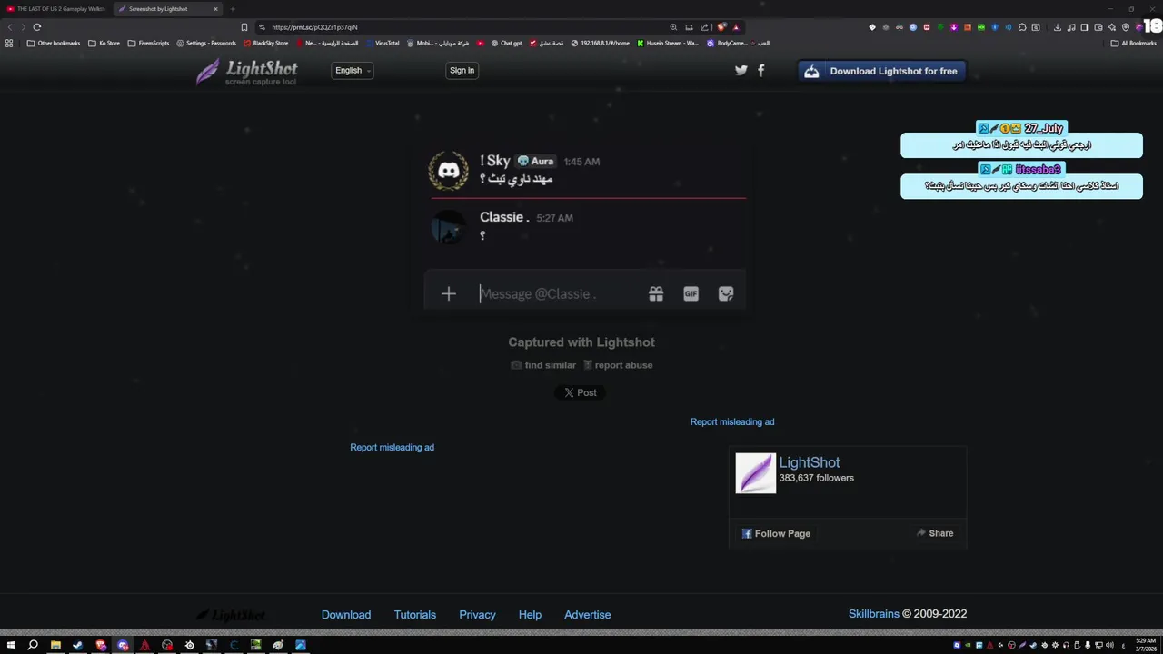Click the LightShot Facebook widget thumbnail
Viewport: 1163px width, 654px height.
756,473
